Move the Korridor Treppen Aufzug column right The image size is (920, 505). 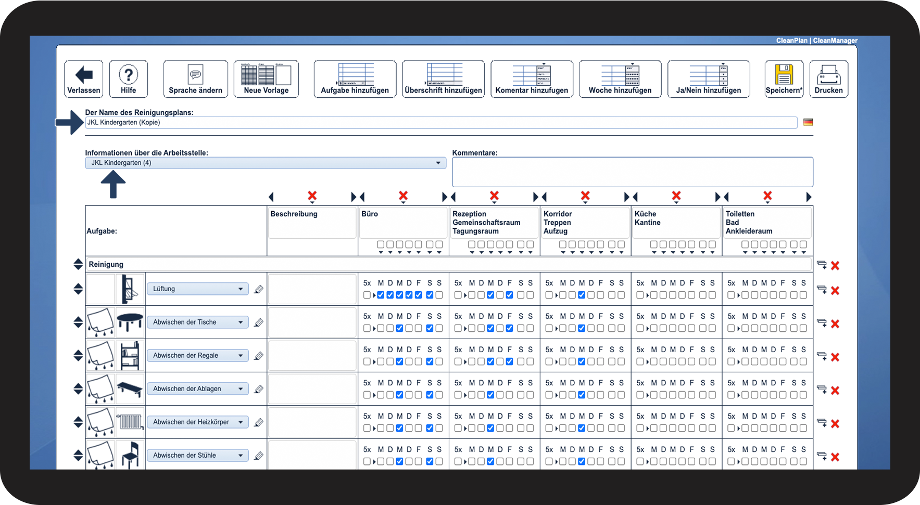click(627, 197)
